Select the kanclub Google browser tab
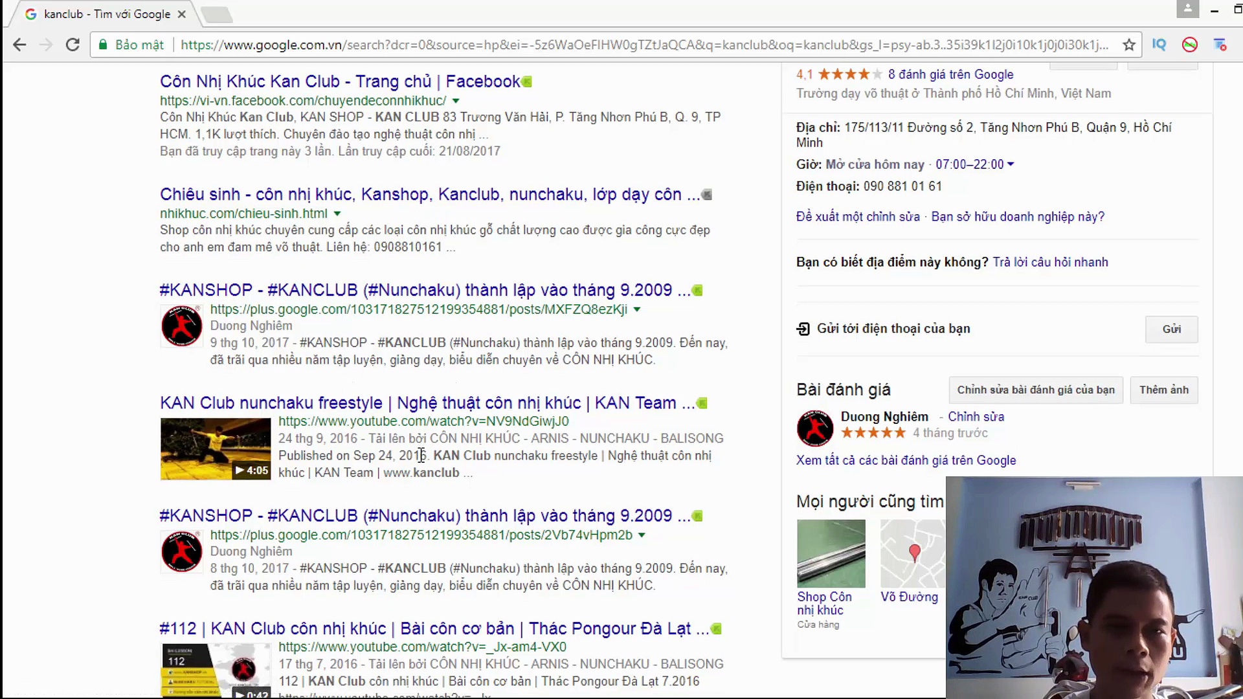The image size is (1243, 699). click(x=107, y=14)
